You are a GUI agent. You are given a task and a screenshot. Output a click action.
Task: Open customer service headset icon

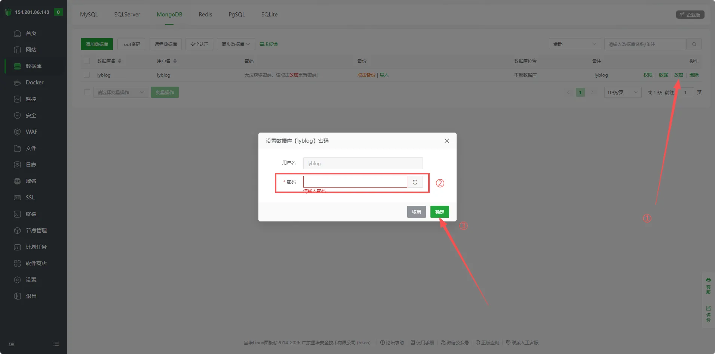click(x=708, y=280)
